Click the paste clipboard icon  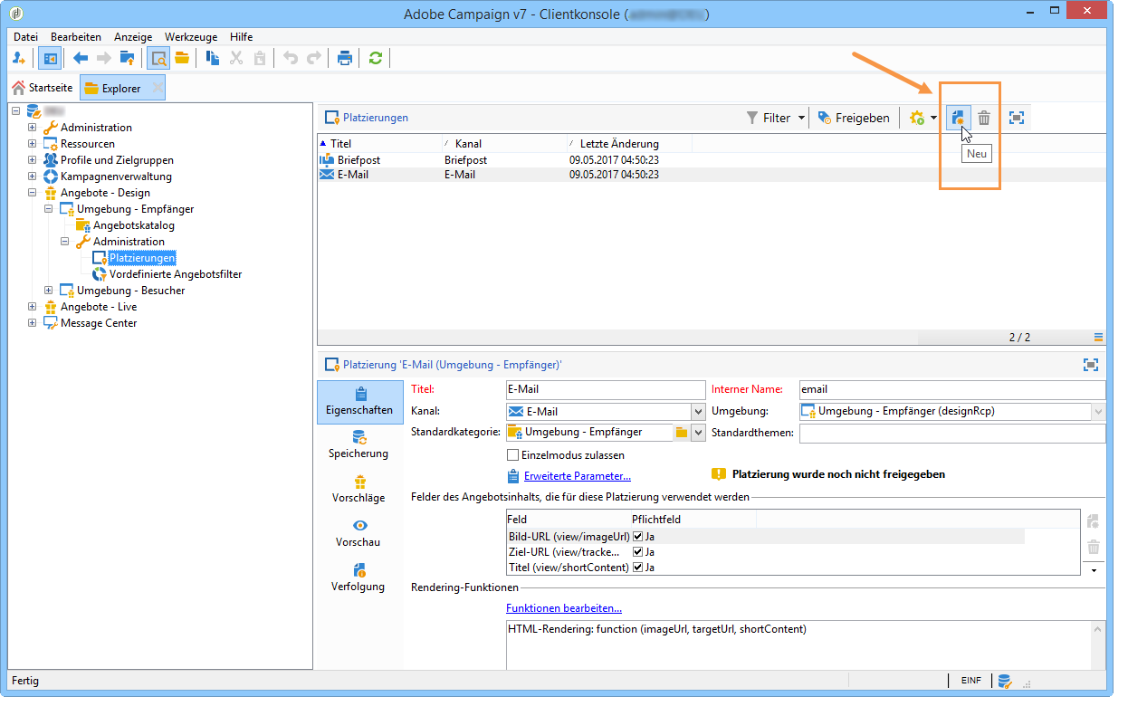click(x=260, y=58)
